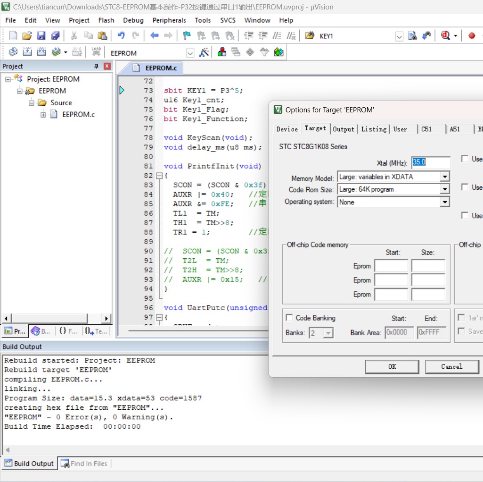
Task: Comment out the selected lines
Action: (277, 35)
